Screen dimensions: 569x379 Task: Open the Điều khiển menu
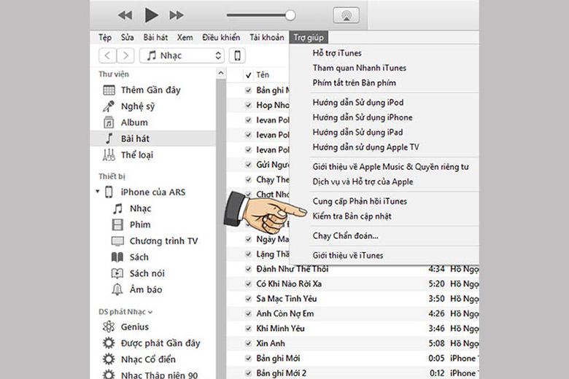pyautogui.click(x=221, y=37)
